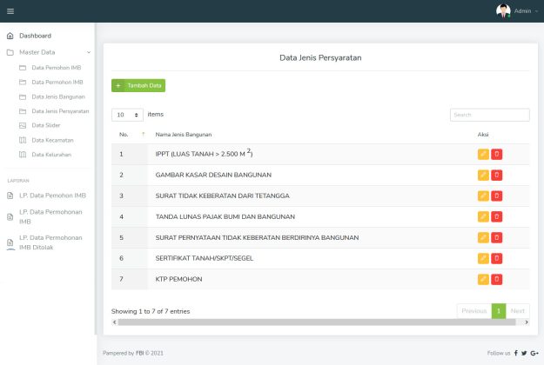This screenshot has width=544, height=365.
Task: Open LP. Data Permohonan IMB Ditolak report
Action: [x=50, y=242]
